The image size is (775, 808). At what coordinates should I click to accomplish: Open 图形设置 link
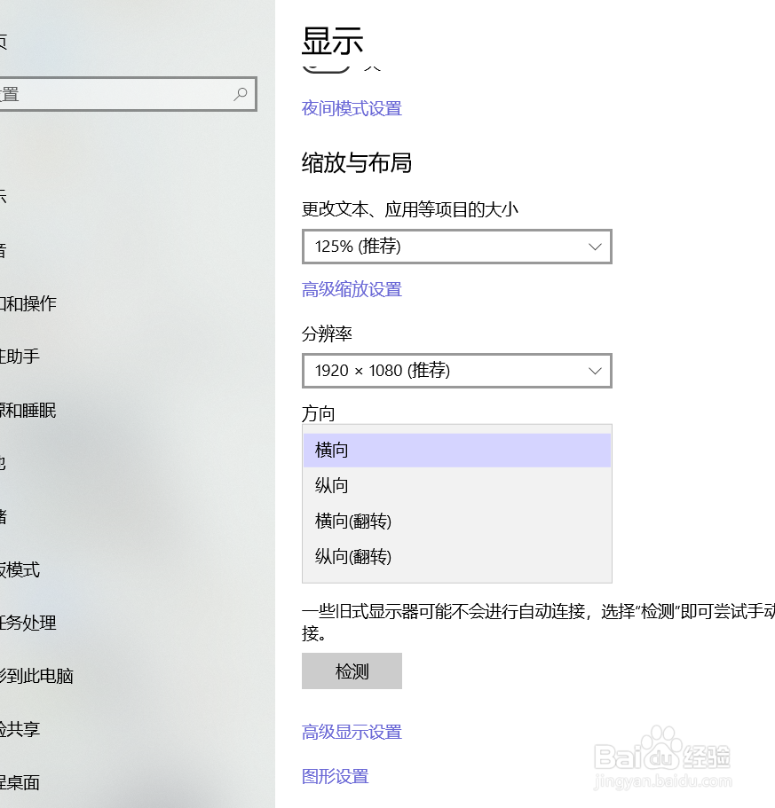pyautogui.click(x=336, y=776)
